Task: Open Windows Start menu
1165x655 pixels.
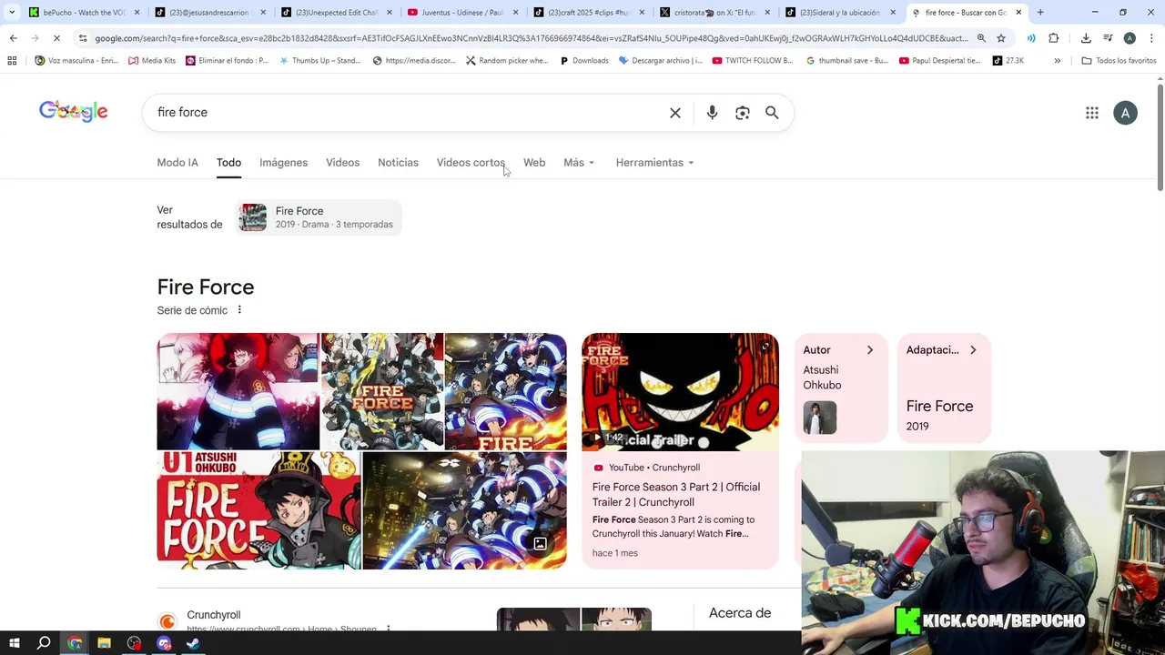Action: (x=13, y=643)
